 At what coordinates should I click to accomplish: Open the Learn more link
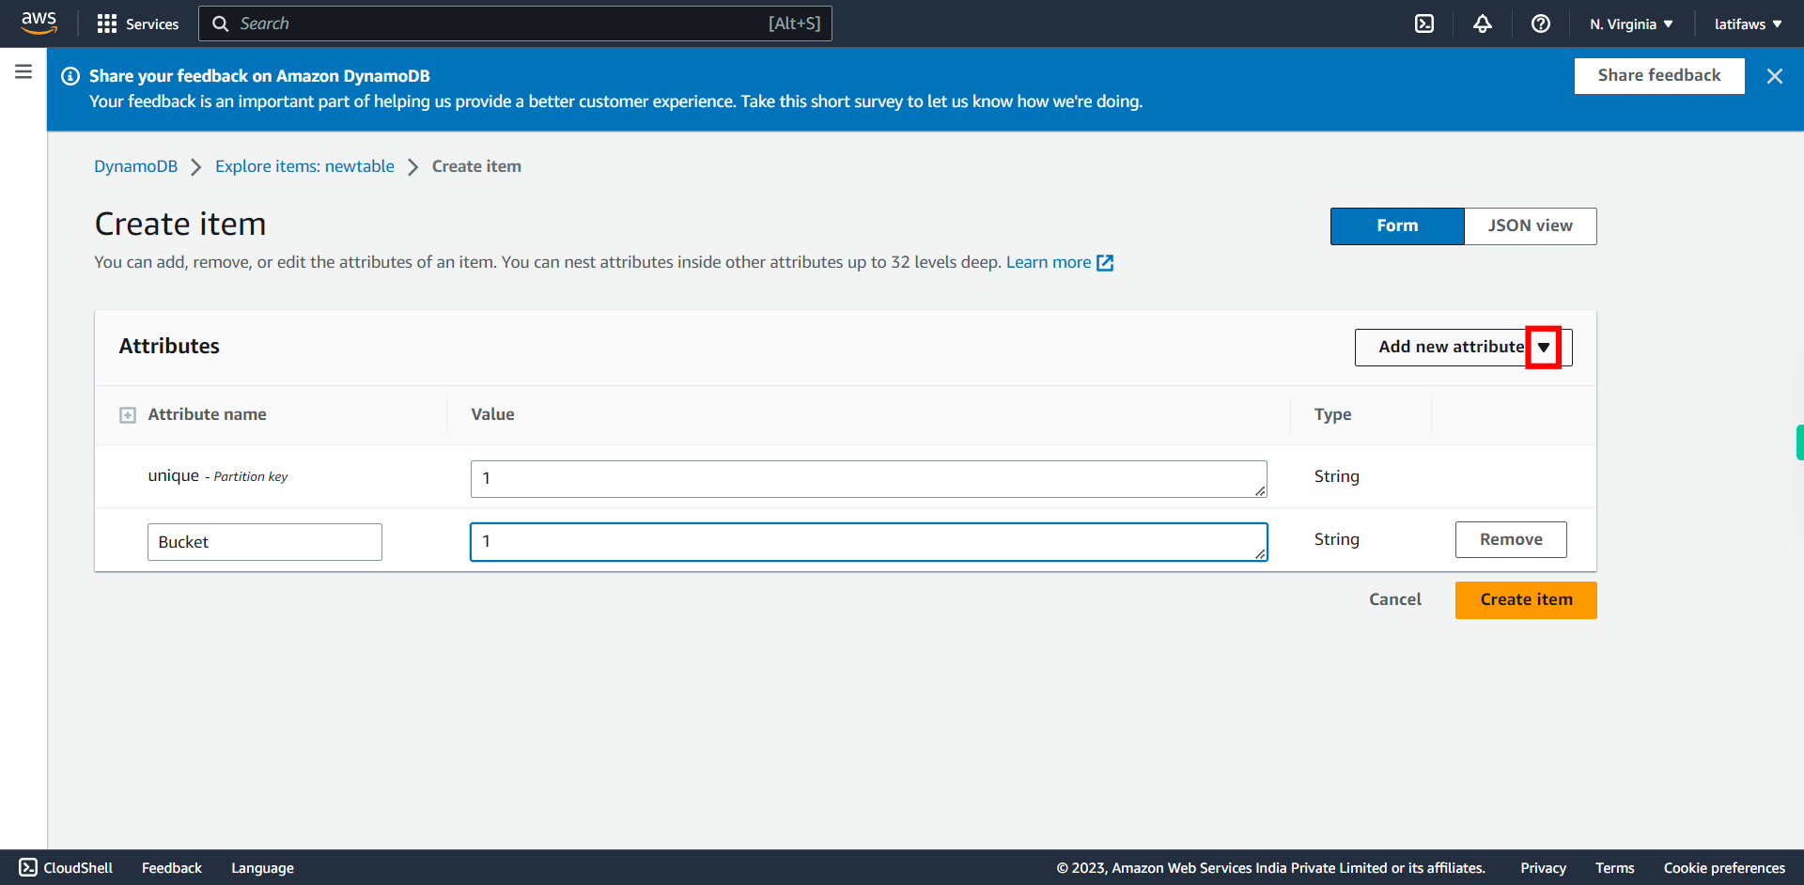click(x=1049, y=262)
